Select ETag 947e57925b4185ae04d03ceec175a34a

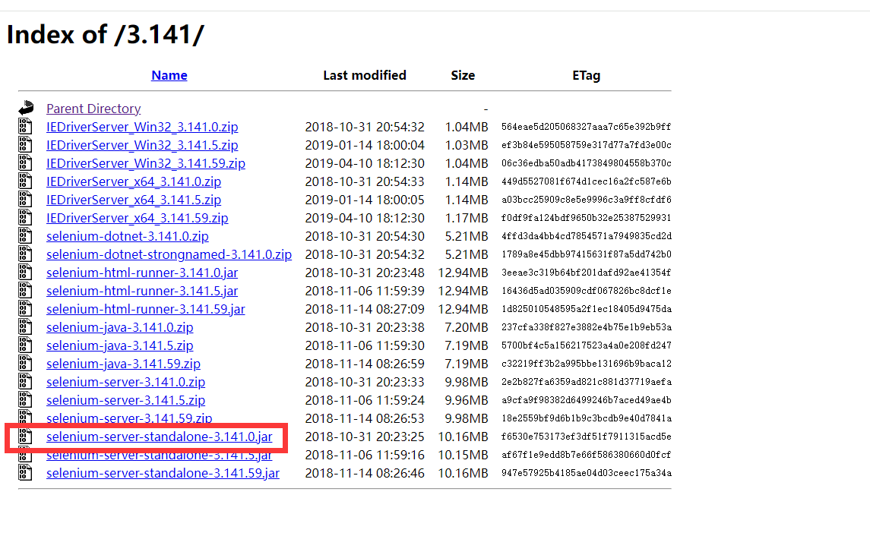tap(587, 473)
